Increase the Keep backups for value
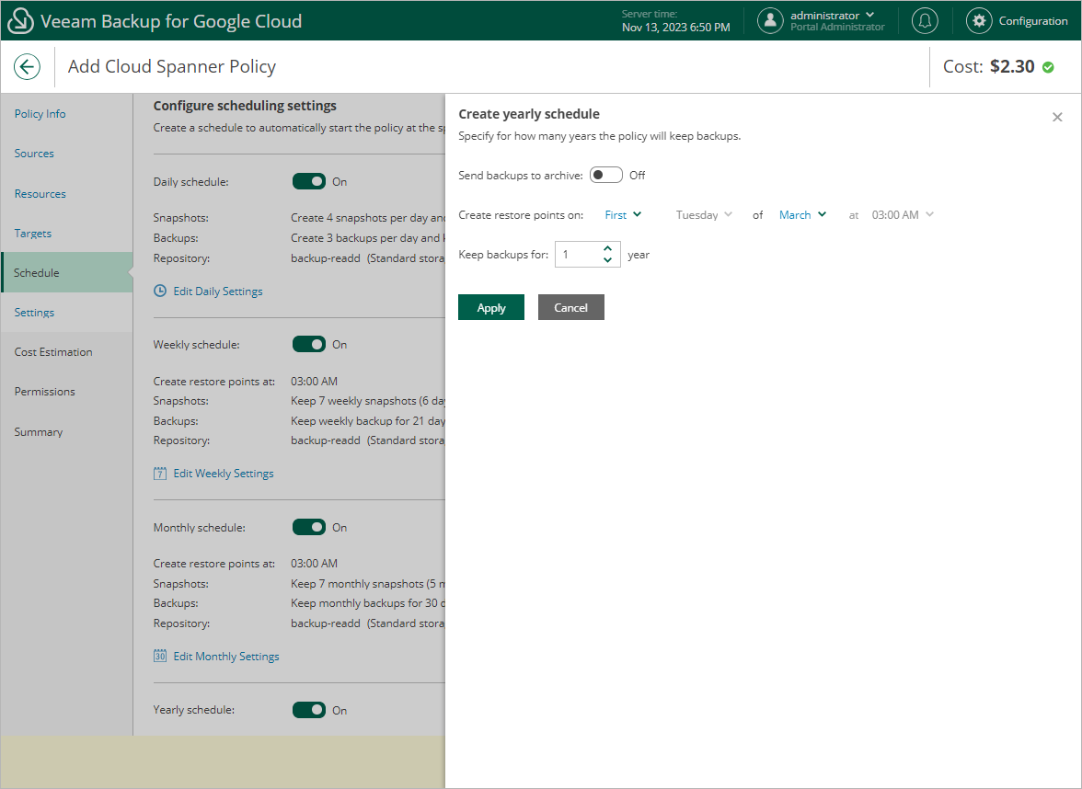This screenshot has height=789, width=1082. pyautogui.click(x=607, y=248)
